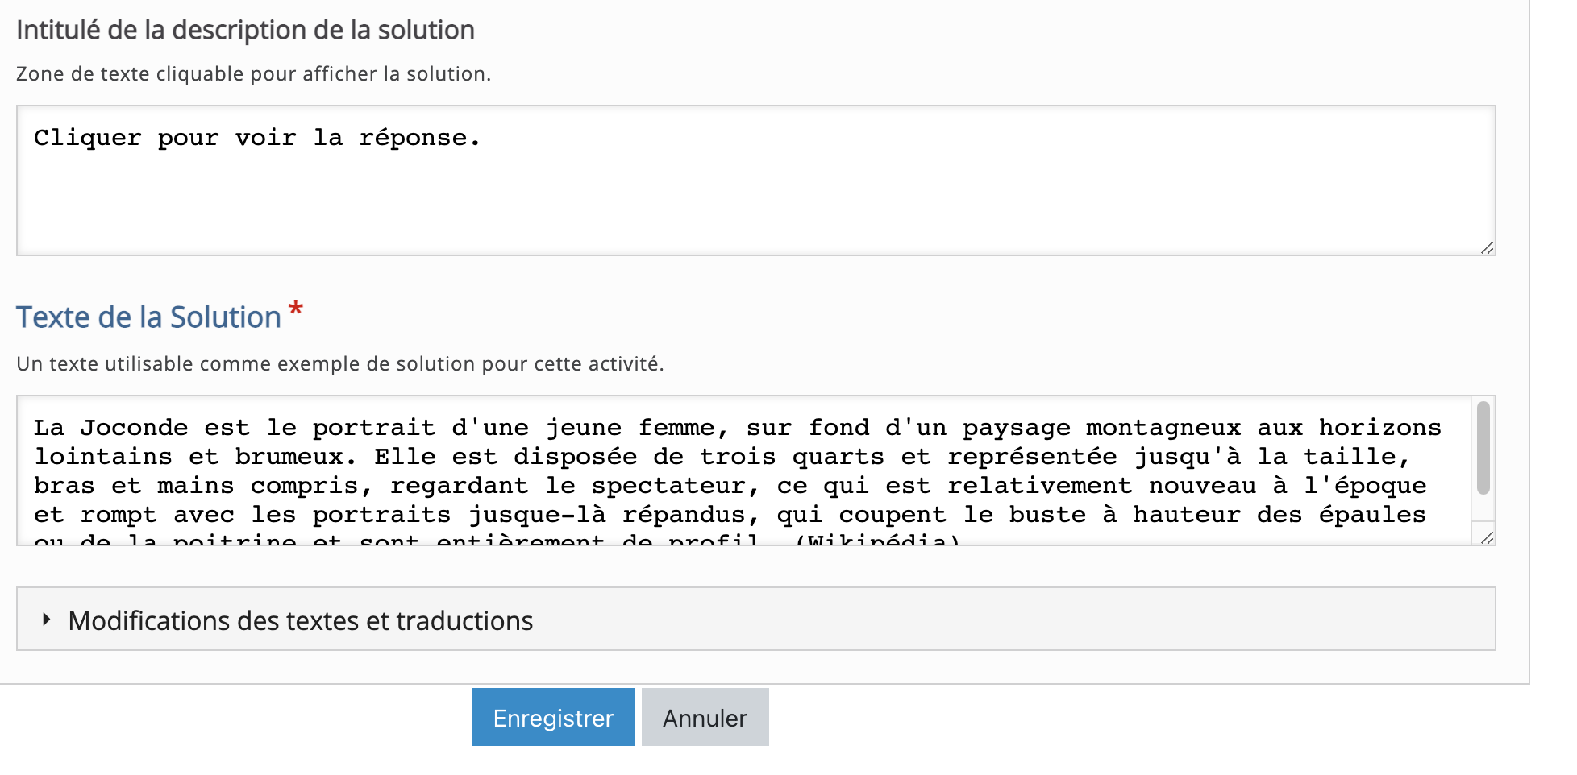Click the solution text area scrollbar thumb
The height and width of the screenshot is (775, 1577).
(1483, 447)
